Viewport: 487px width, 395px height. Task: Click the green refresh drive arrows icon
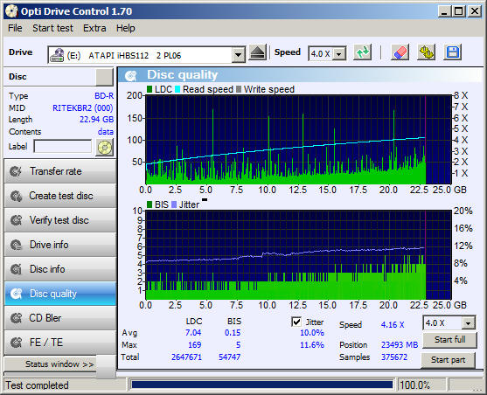tap(363, 52)
